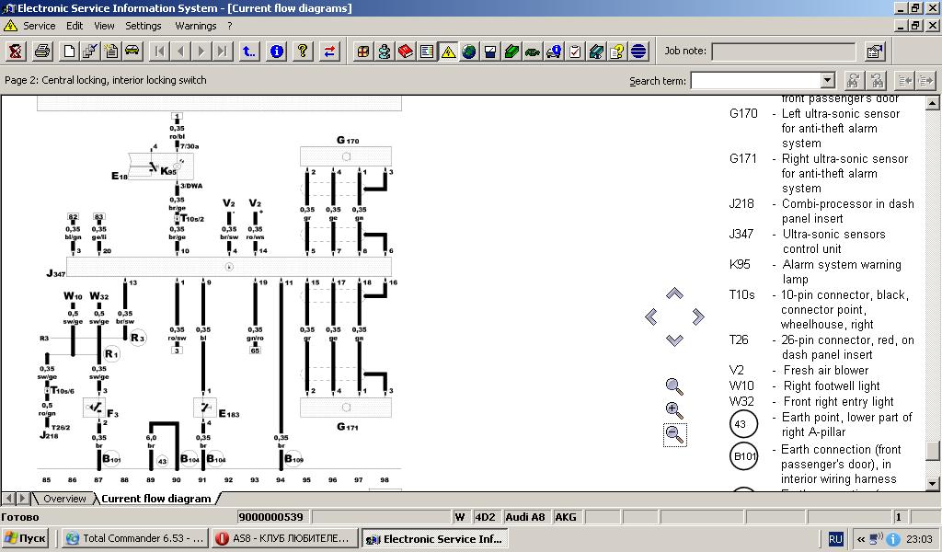Click the Job note properties button
This screenshot has height=552, width=942.
point(875,52)
